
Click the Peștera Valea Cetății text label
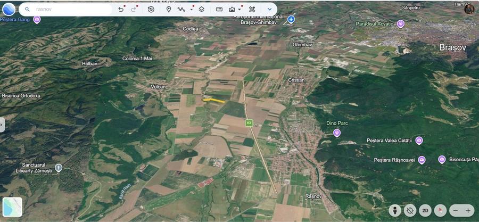coord(390,141)
